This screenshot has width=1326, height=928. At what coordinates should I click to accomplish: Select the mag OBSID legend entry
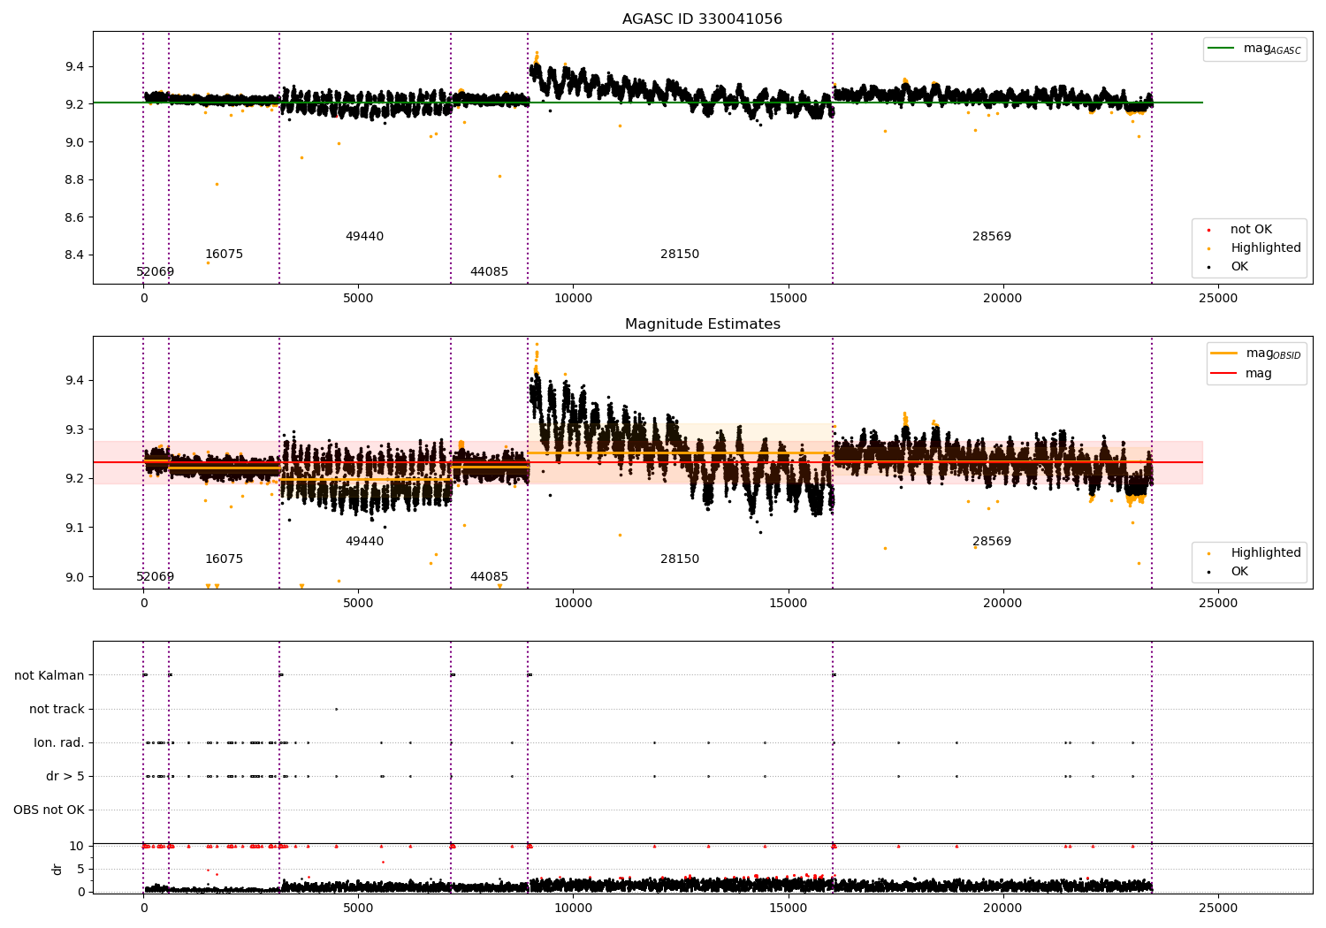[1255, 354]
